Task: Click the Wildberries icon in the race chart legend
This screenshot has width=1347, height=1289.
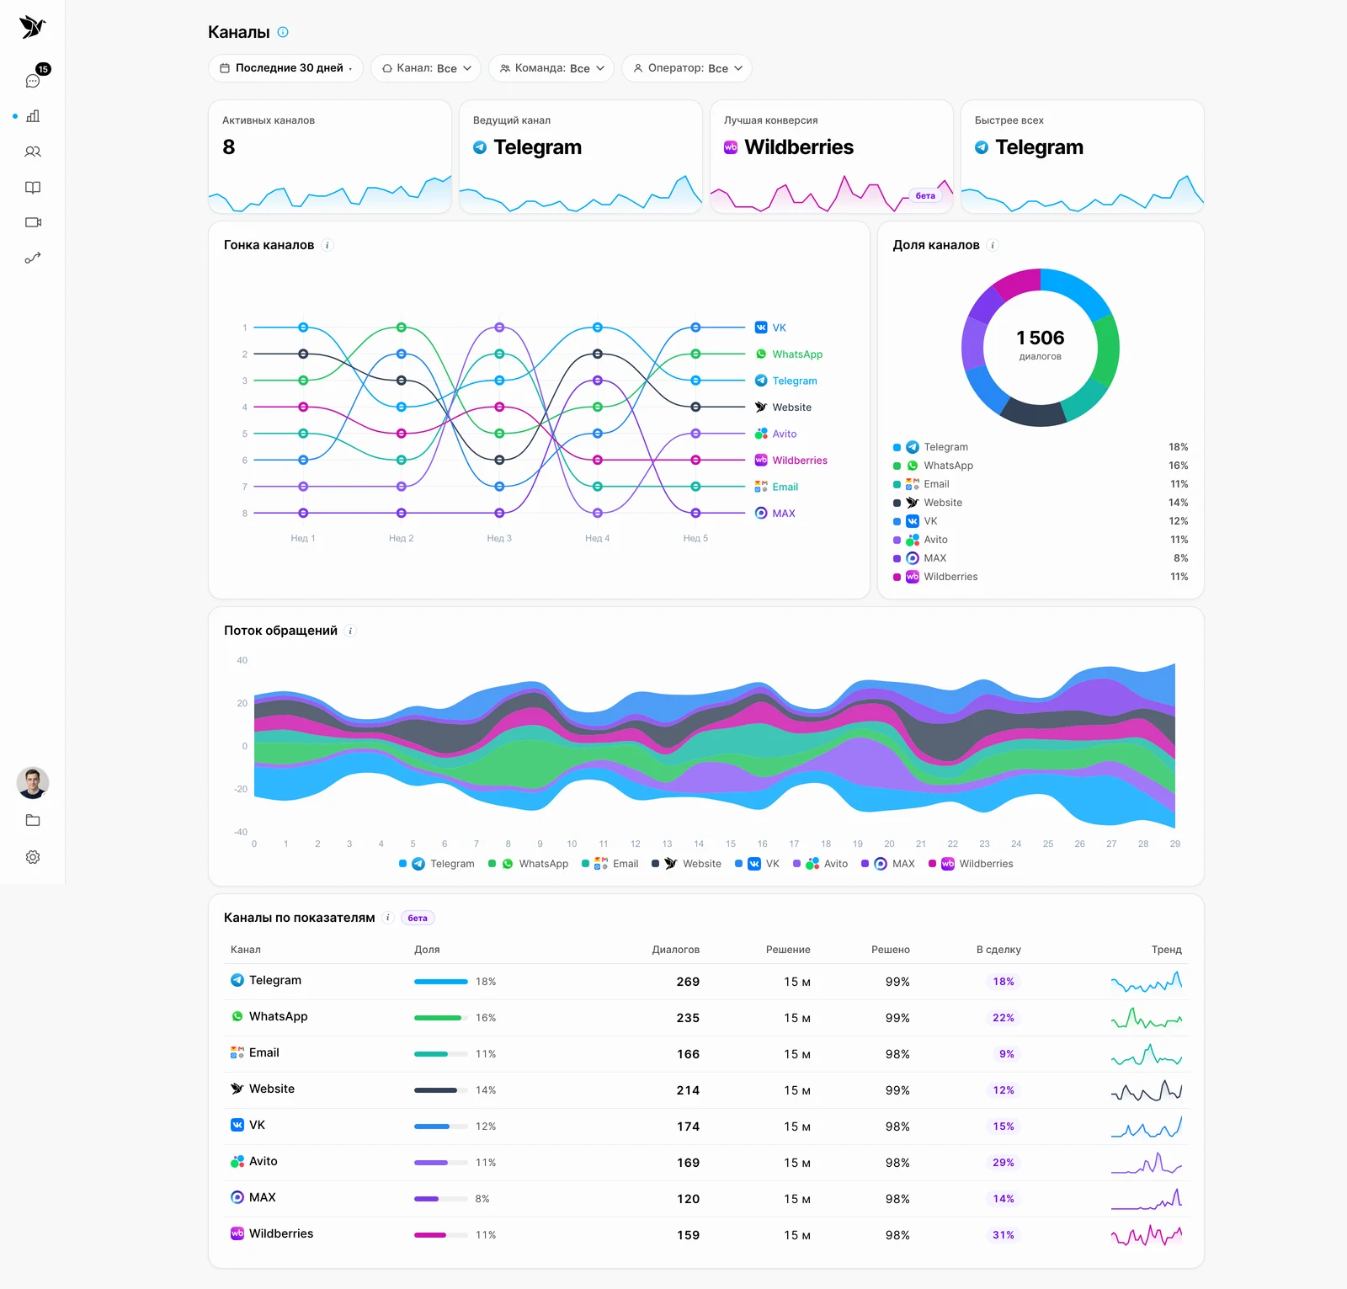Action: click(x=761, y=460)
